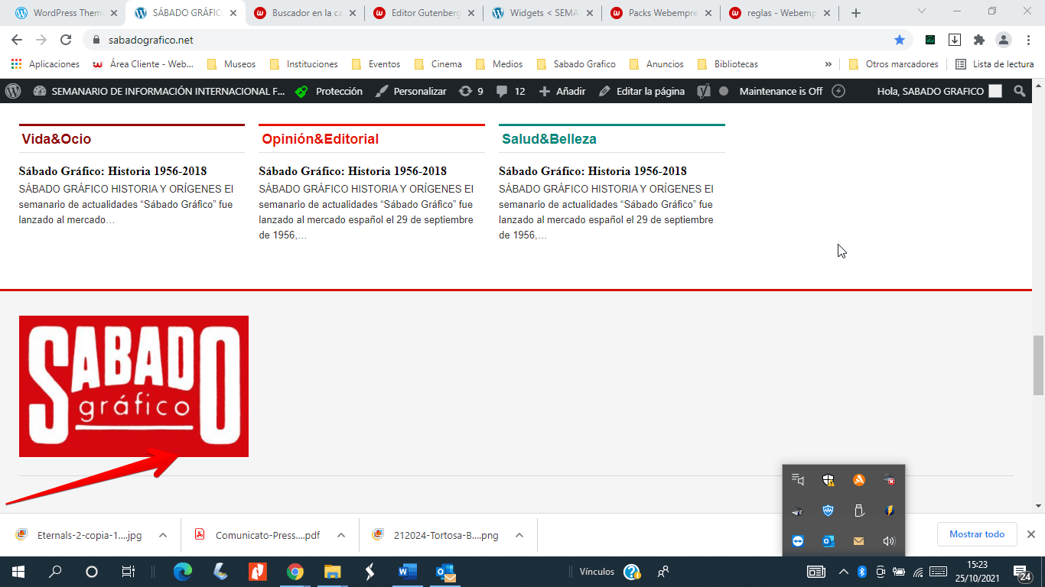
Task: Close the downloads bar
Action: (1031, 534)
